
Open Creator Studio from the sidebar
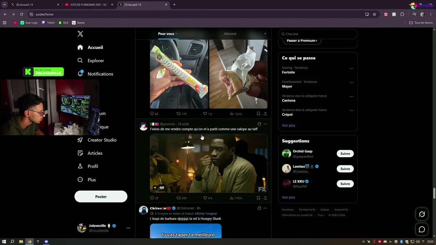(x=97, y=140)
